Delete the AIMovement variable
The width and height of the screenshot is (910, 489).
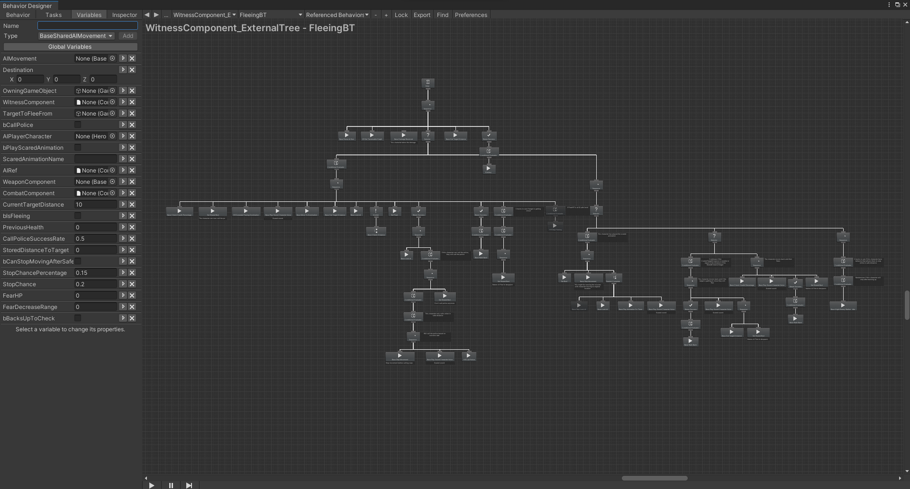tap(132, 58)
